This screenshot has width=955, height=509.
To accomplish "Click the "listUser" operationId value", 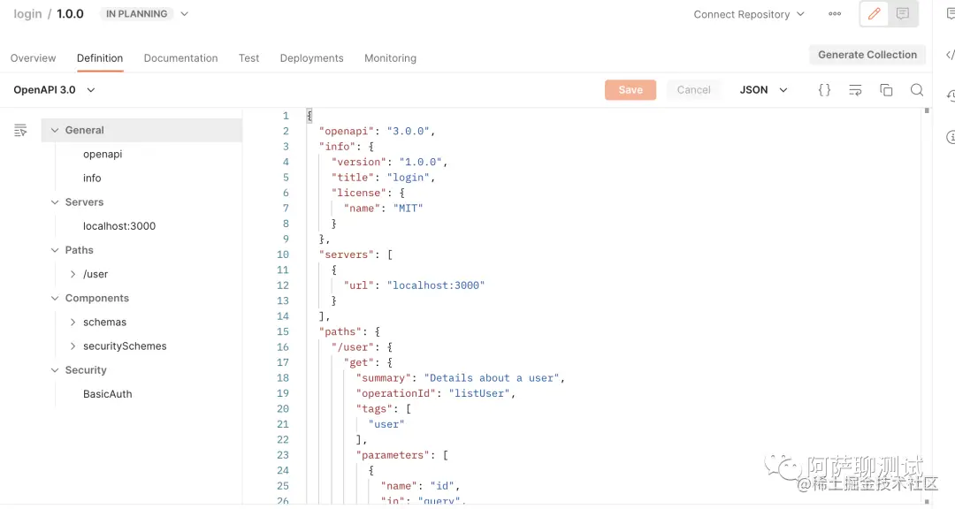I will click(x=479, y=393).
